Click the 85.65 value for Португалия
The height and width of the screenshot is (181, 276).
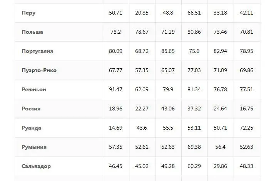[168, 51]
